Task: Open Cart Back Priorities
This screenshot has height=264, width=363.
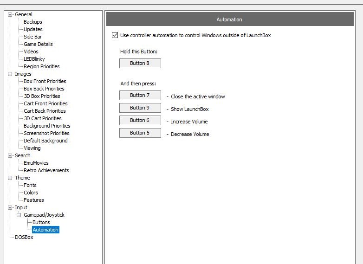Action: pyautogui.click(x=45, y=111)
